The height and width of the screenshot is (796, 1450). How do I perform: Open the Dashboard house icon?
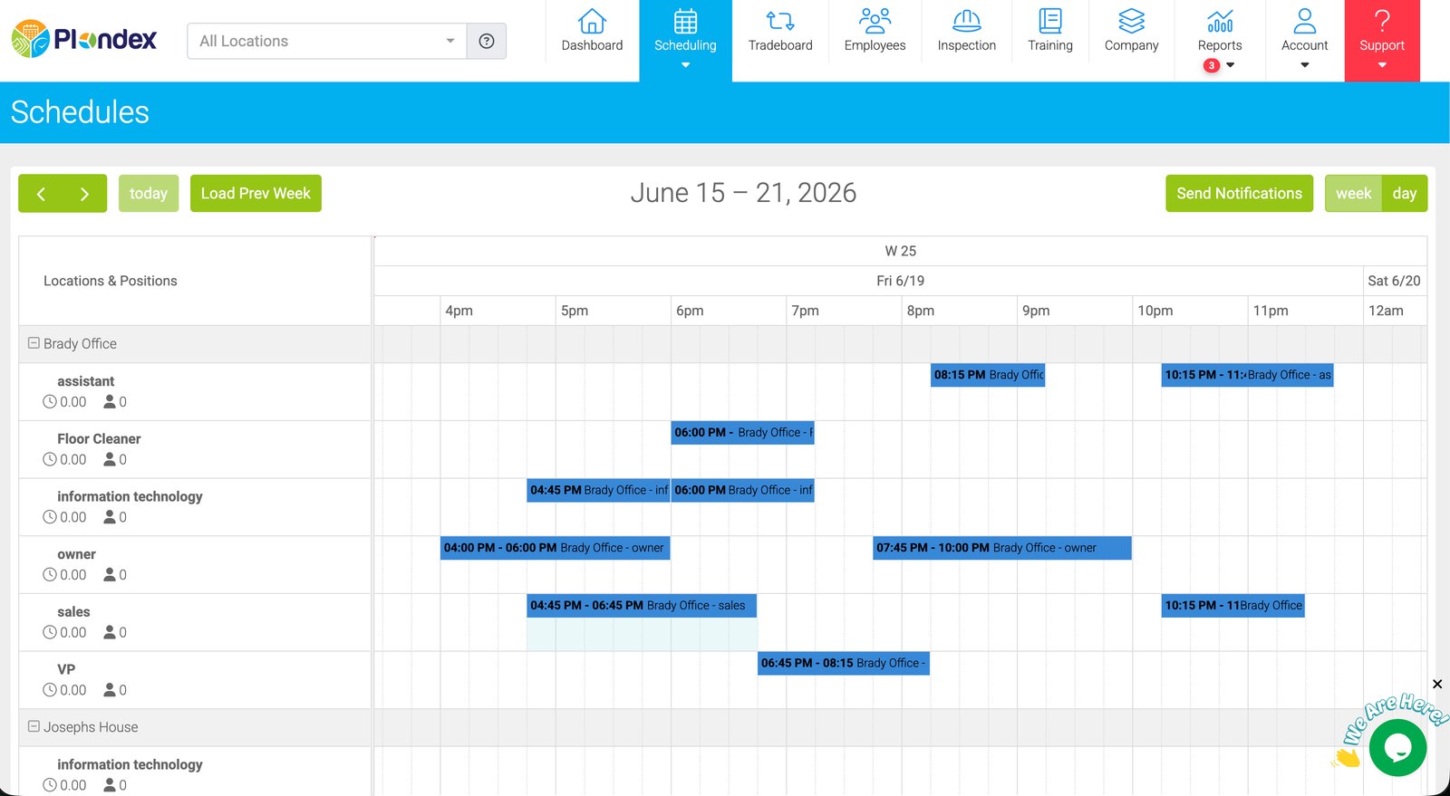tap(592, 21)
